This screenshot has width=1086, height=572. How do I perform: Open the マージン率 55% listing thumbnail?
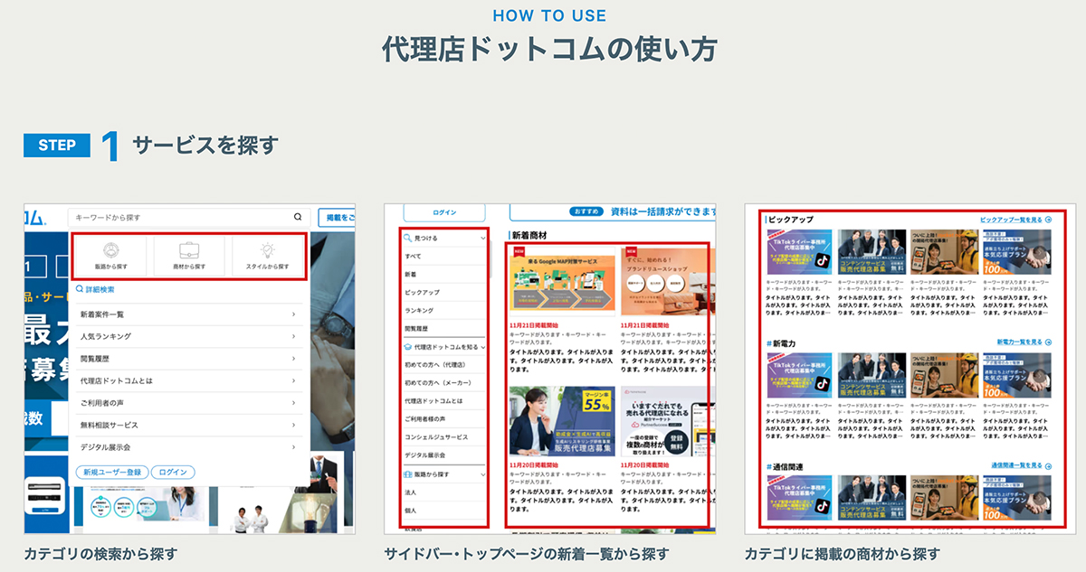pos(561,422)
